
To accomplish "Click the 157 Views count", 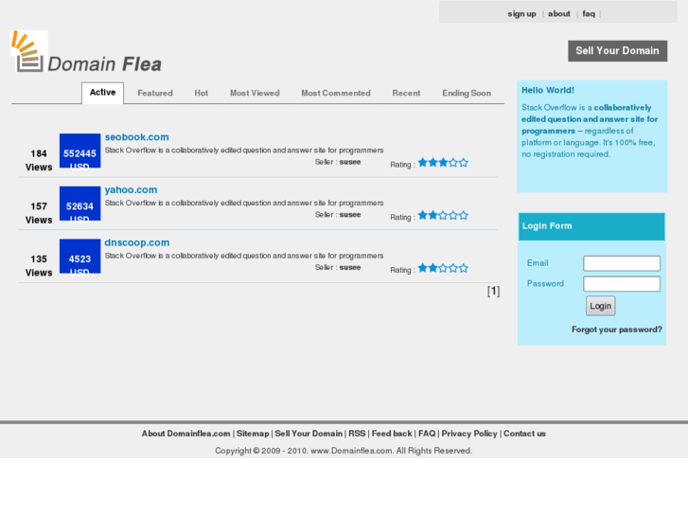I will coord(39,213).
